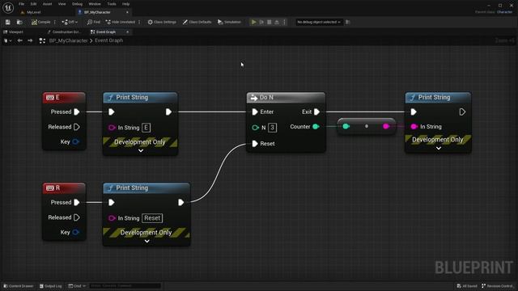
Task: Open play mode options three-dot menu
Action: coord(284,22)
